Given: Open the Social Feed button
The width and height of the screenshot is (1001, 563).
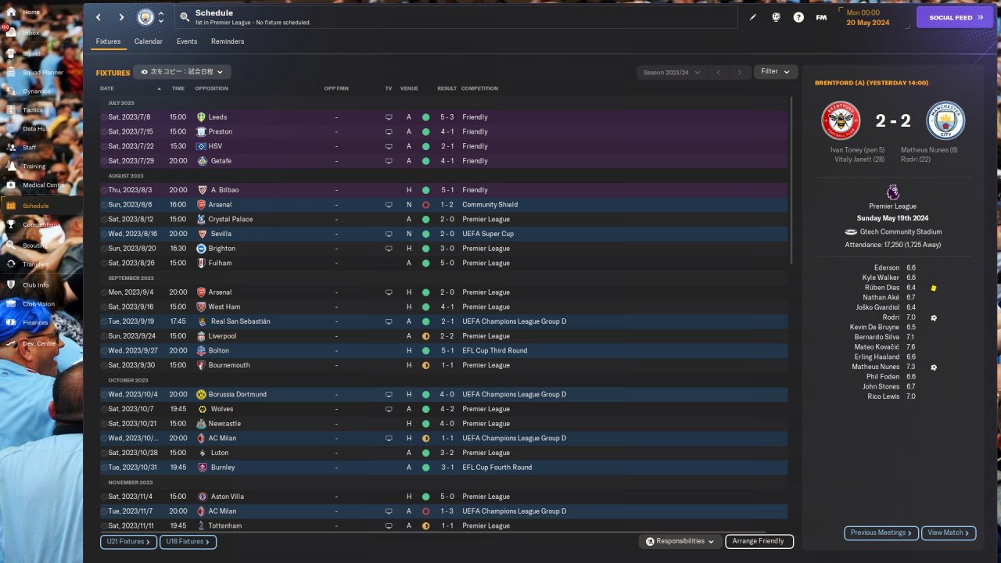Looking at the screenshot, I should point(955,17).
